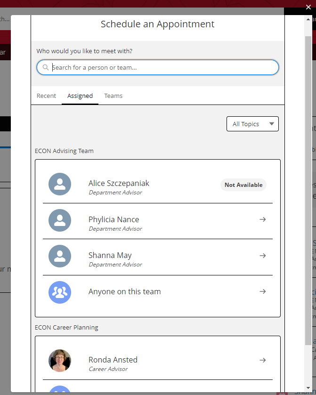Choose career advisor Ronda Ansted
Screen dimensions: 316x395
tap(113, 360)
